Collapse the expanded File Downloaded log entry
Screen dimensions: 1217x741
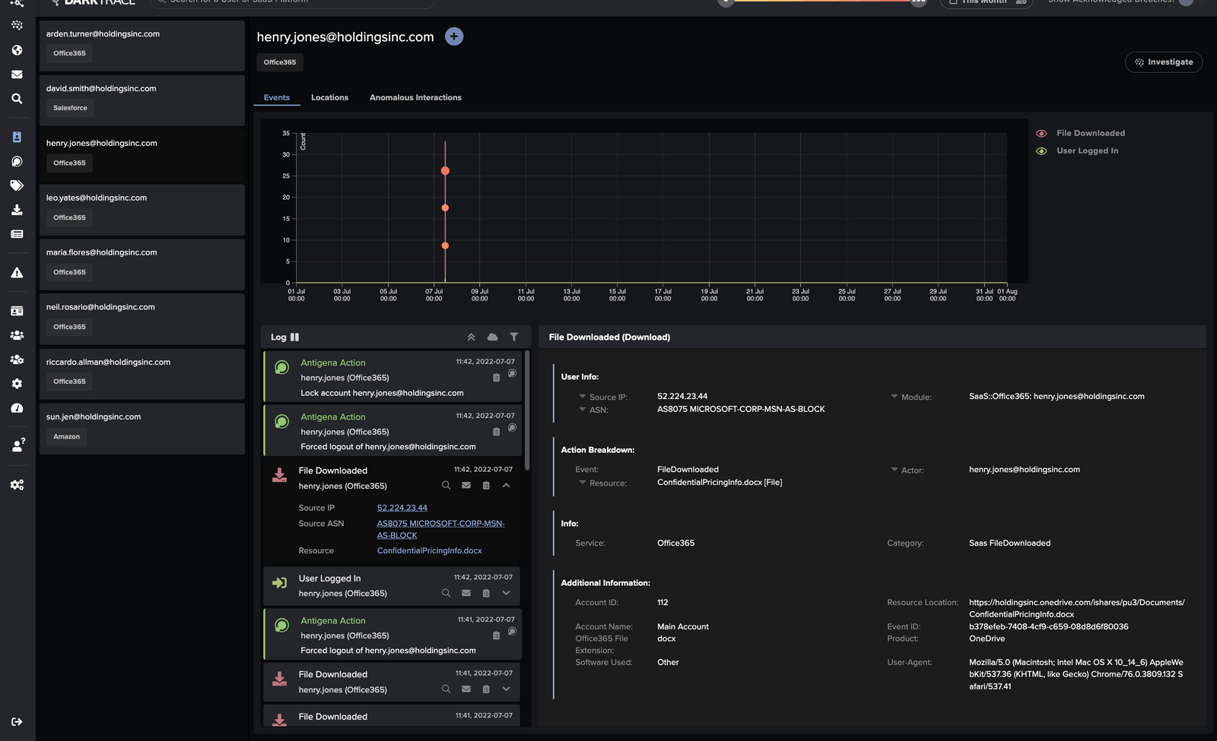(506, 486)
